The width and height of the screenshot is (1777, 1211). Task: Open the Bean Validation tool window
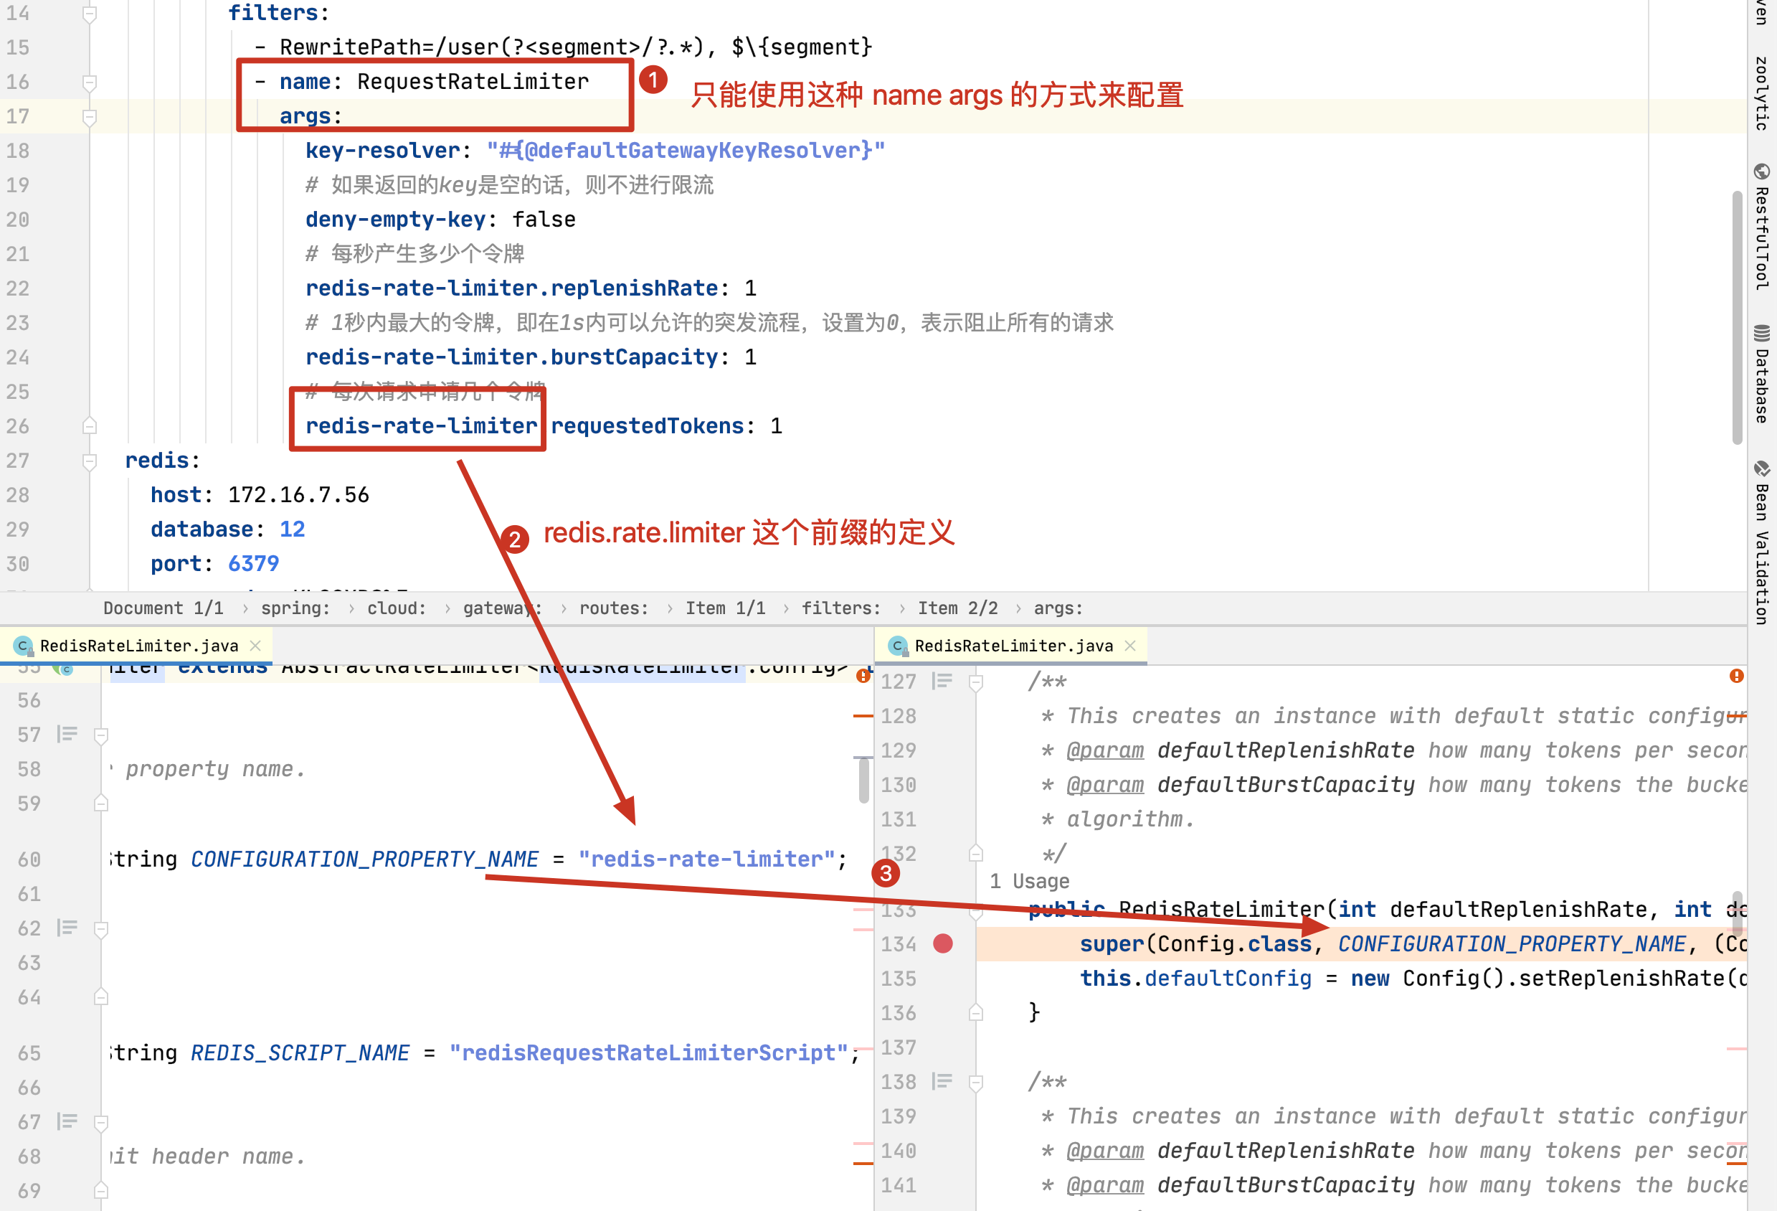pyautogui.click(x=1762, y=542)
